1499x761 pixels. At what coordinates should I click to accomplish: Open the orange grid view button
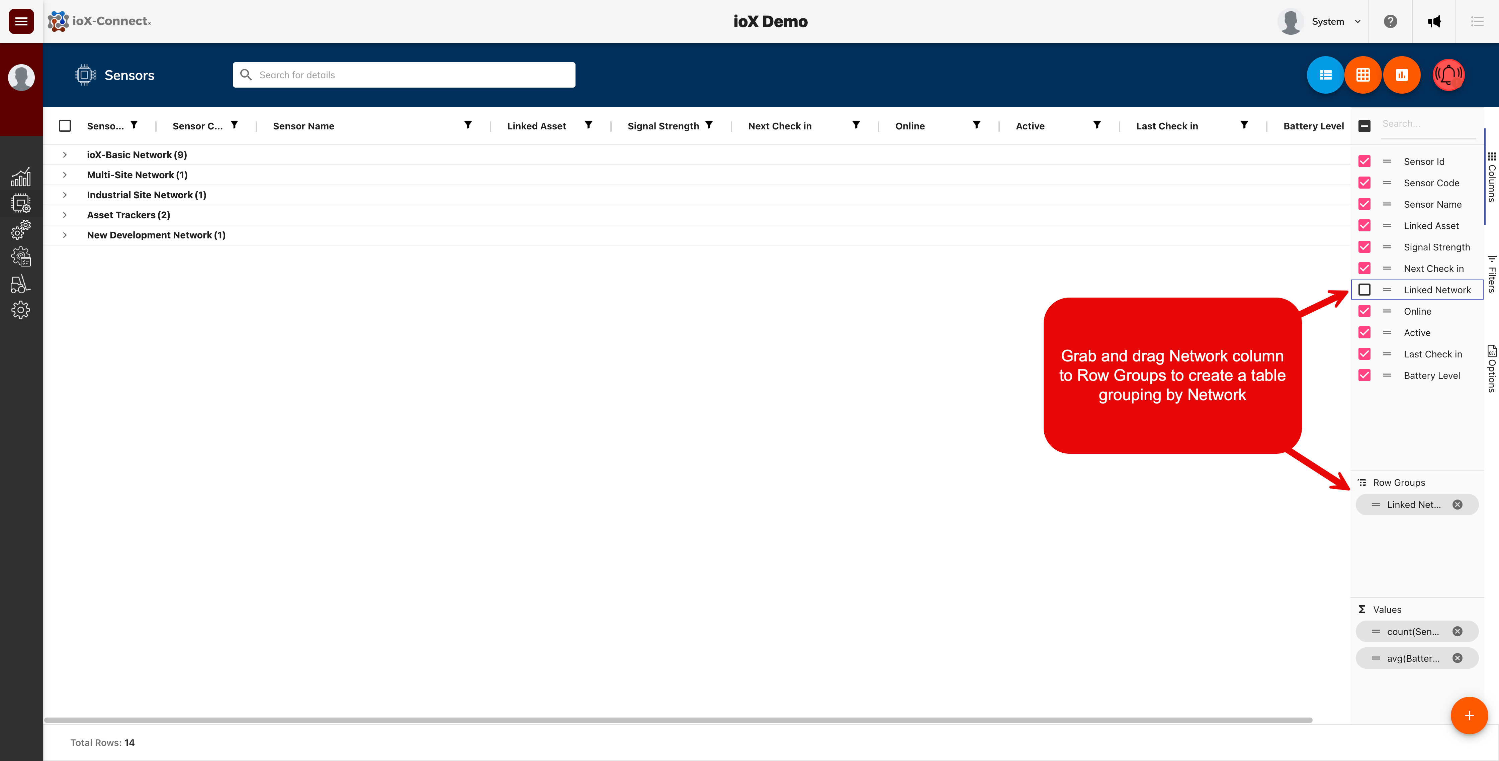pos(1363,75)
